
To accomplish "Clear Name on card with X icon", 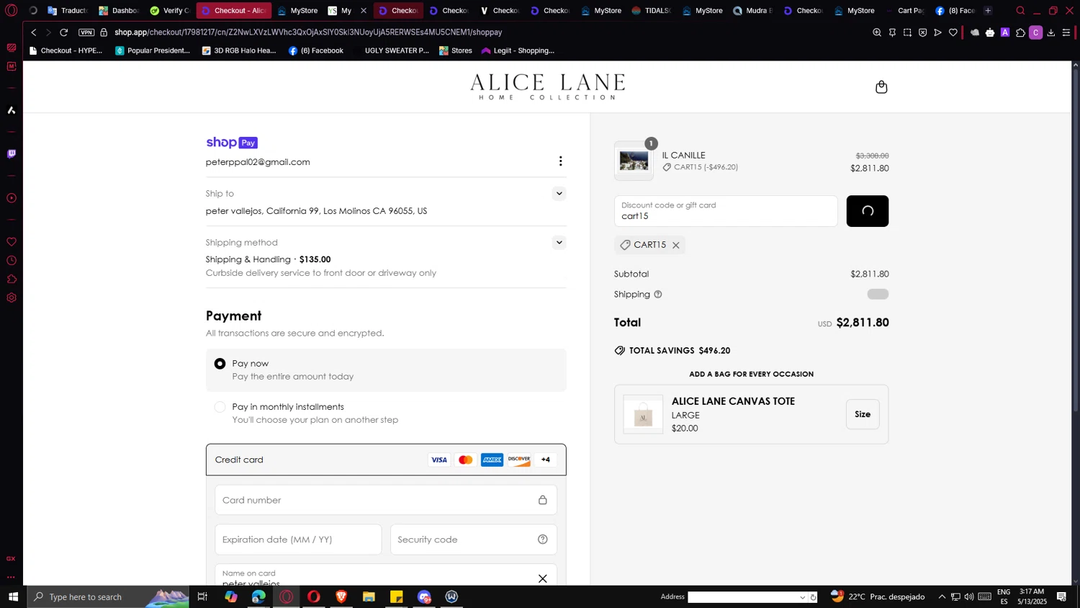I will click(x=543, y=578).
